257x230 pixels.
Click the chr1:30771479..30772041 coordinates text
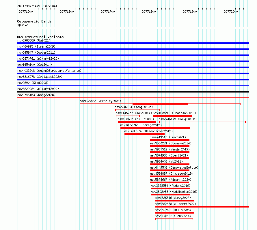click(x=37, y=6)
